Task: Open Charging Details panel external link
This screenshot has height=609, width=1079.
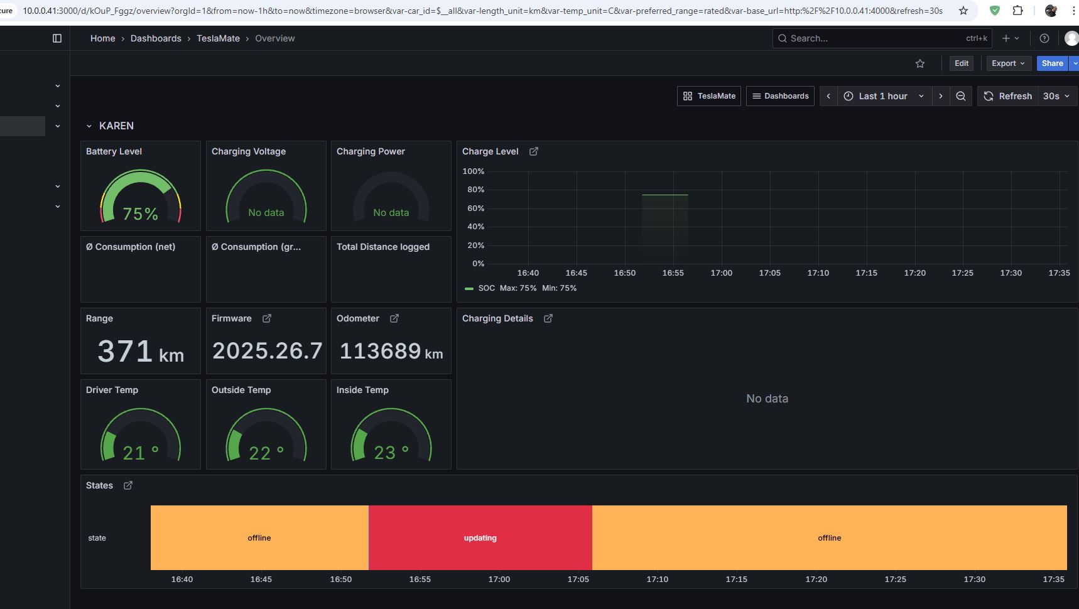Action: pyautogui.click(x=548, y=318)
